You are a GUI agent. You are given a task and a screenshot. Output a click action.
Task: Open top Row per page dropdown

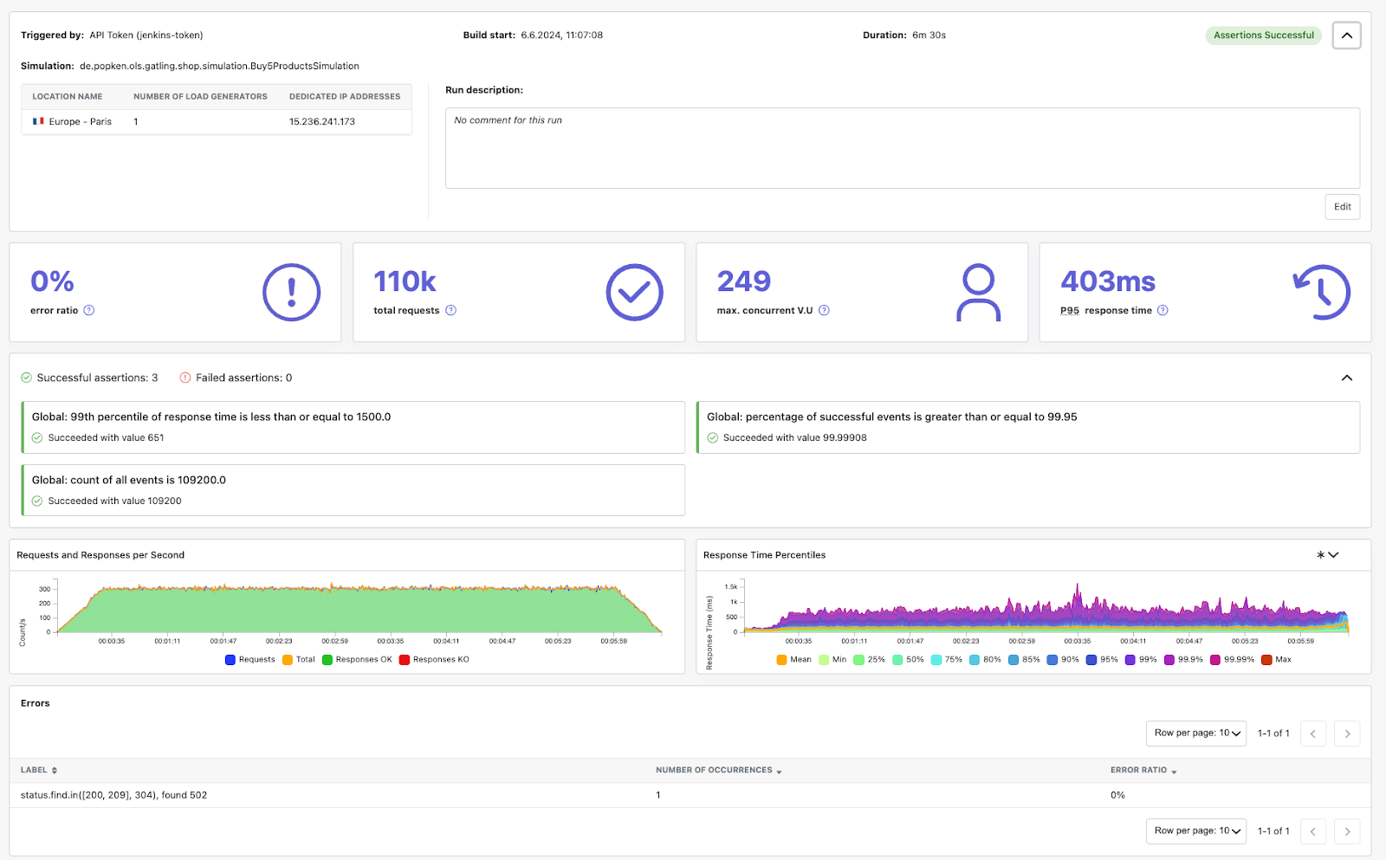coord(1195,734)
